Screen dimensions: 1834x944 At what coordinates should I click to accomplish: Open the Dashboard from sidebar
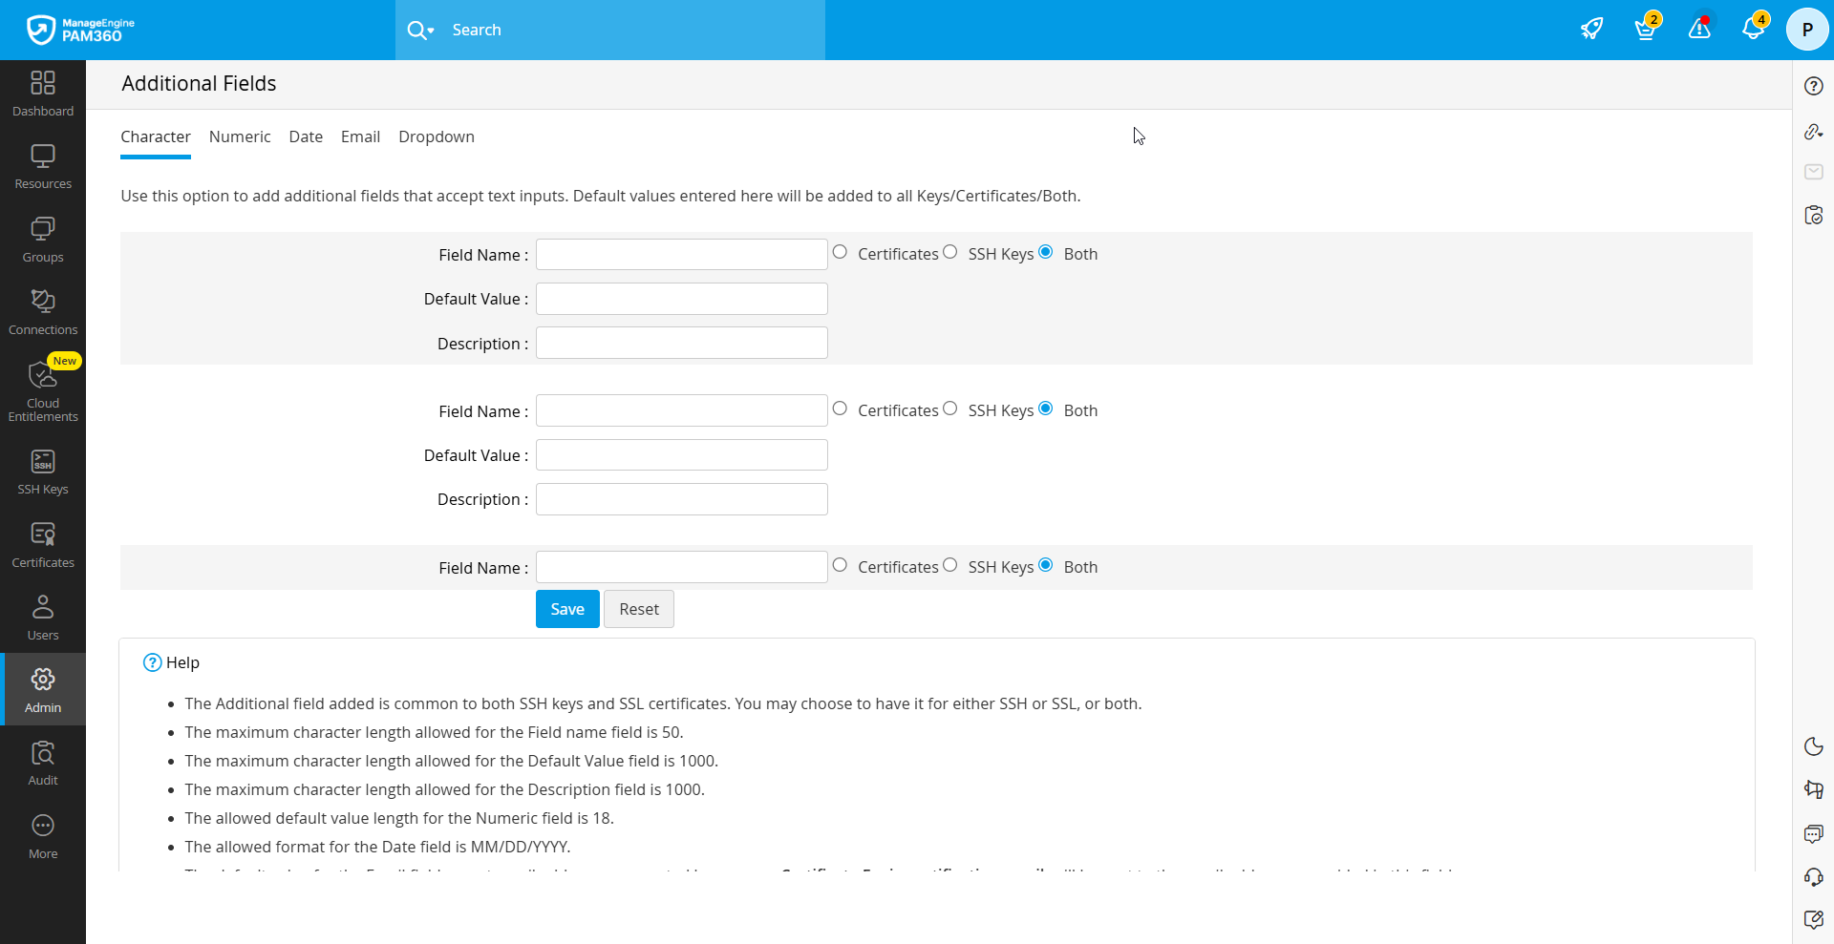[43, 94]
